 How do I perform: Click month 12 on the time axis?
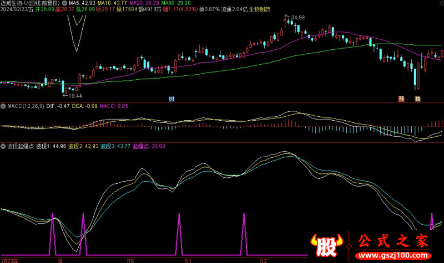click(264, 260)
